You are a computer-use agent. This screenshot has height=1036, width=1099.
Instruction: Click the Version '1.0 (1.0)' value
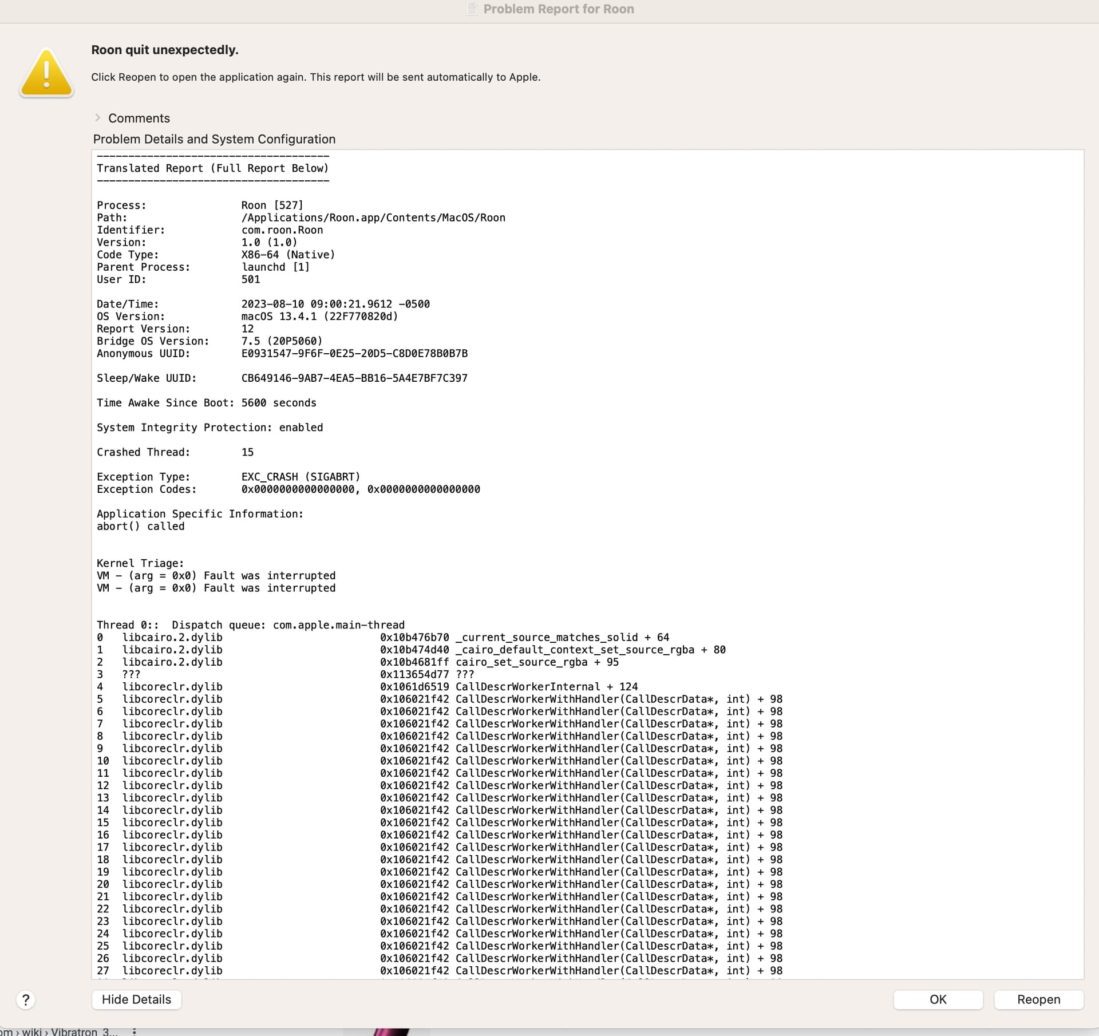pyautogui.click(x=269, y=242)
